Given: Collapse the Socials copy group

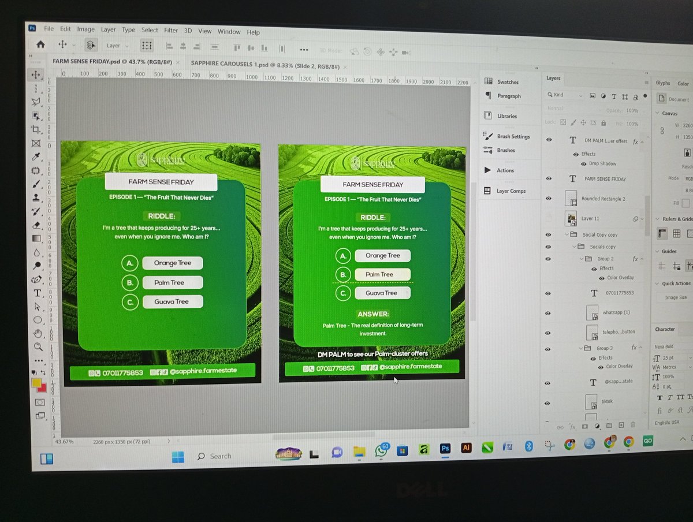Looking at the screenshot, I should pos(575,247).
